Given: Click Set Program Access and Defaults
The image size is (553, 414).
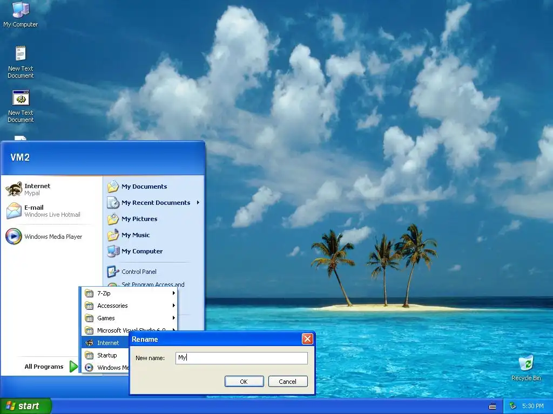Looking at the screenshot, I should (153, 284).
